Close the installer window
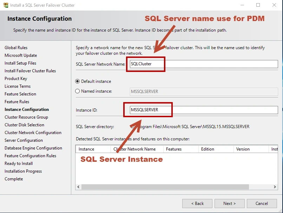This screenshot has width=283, height=213. click(x=274, y=5)
